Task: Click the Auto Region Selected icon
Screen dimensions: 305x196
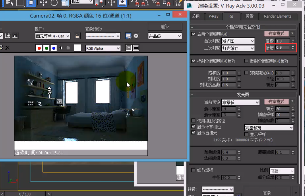Action: [x=15, y=36]
